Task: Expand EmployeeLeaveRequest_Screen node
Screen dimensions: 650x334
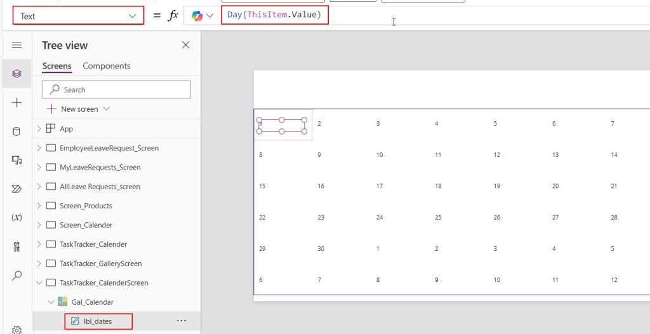Action: [x=39, y=148]
